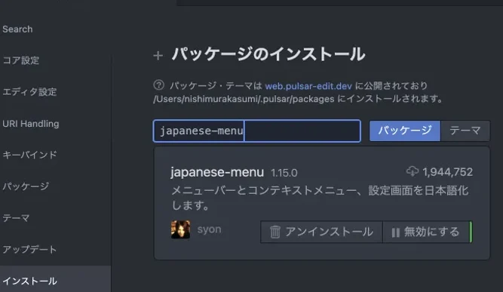Click download count 1,944,752

click(447, 172)
